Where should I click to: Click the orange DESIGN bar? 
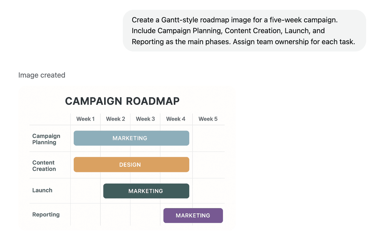pyautogui.click(x=131, y=165)
